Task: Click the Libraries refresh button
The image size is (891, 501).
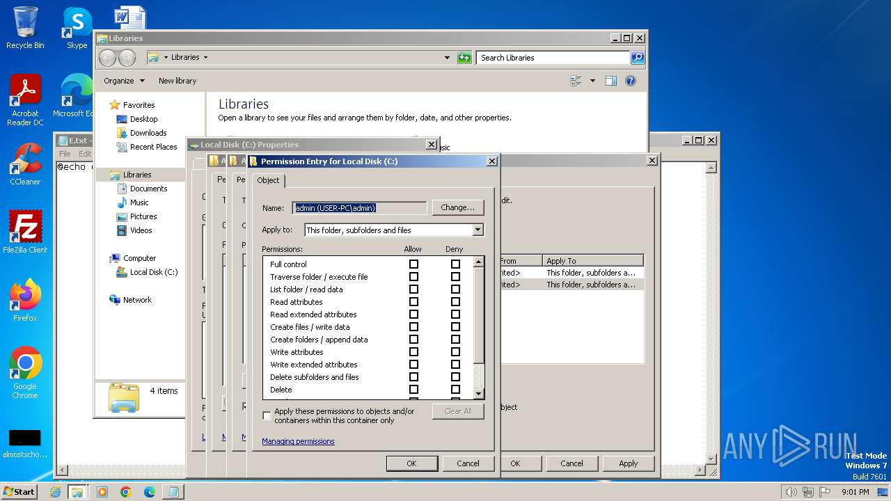Action: point(464,58)
